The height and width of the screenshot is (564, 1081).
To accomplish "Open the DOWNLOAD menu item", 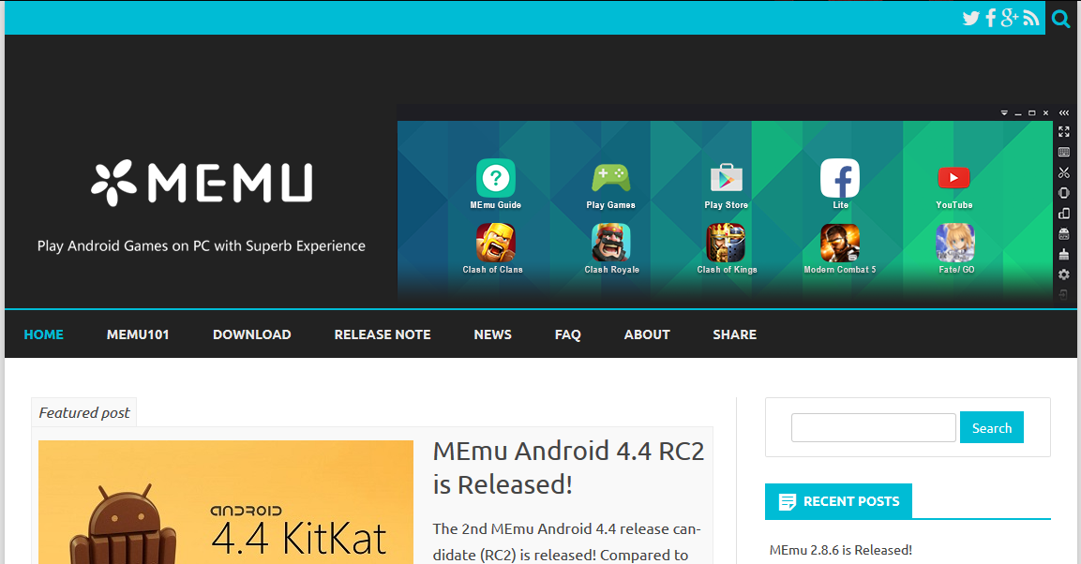I will coord(251,334).
